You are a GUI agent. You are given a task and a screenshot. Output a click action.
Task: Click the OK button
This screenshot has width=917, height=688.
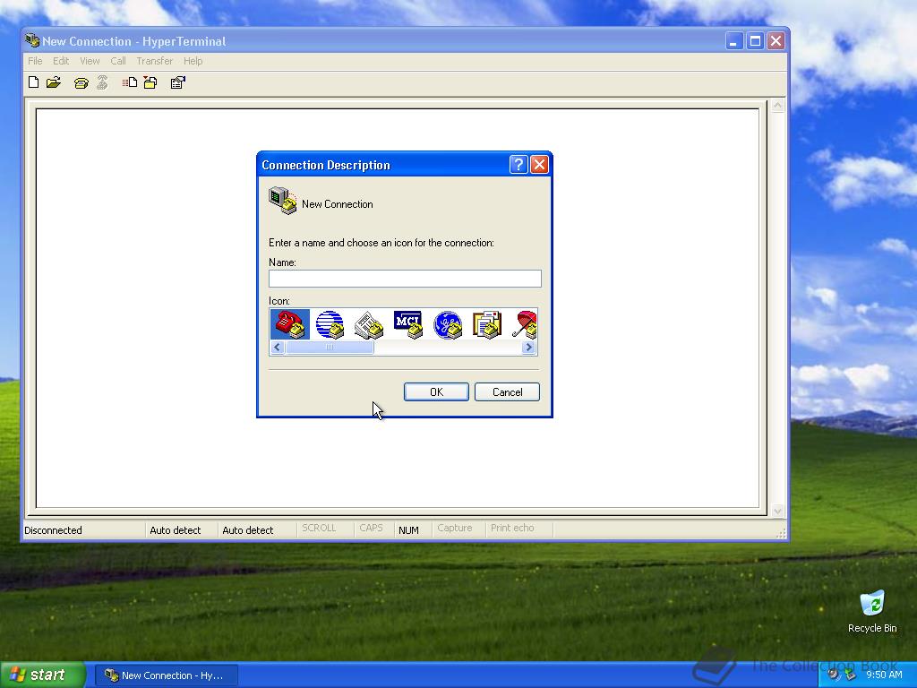click(436, 392)
